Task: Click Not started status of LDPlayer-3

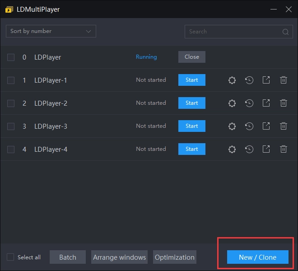Action: coord(151,126)
